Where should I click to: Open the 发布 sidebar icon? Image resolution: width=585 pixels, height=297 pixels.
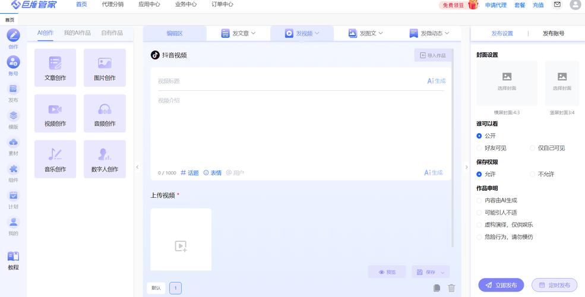(14, 89)
